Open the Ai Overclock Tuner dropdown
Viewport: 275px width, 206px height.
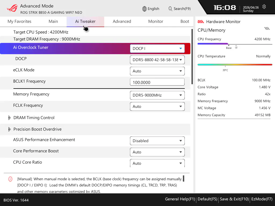pos(157,49)
